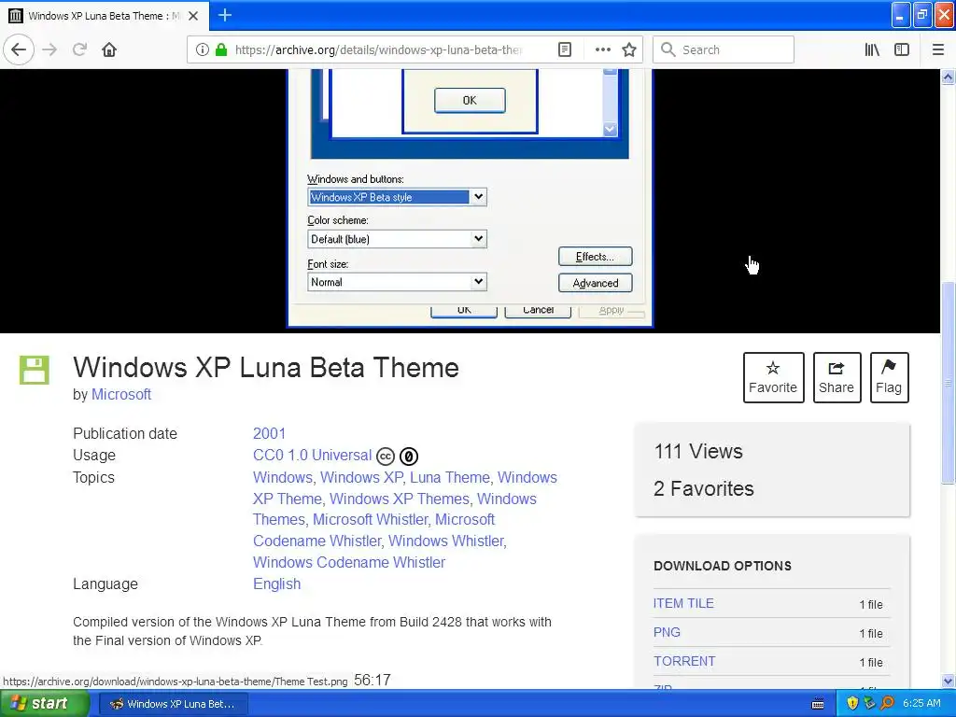
Task: Flag this item
Action: [889, 377]
